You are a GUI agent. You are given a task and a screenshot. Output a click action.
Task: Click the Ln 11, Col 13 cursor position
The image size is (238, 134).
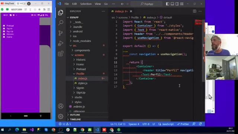coord(118,124)
